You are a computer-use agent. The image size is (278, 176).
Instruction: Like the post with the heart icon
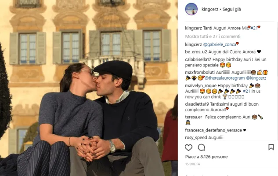coord(189,147)
